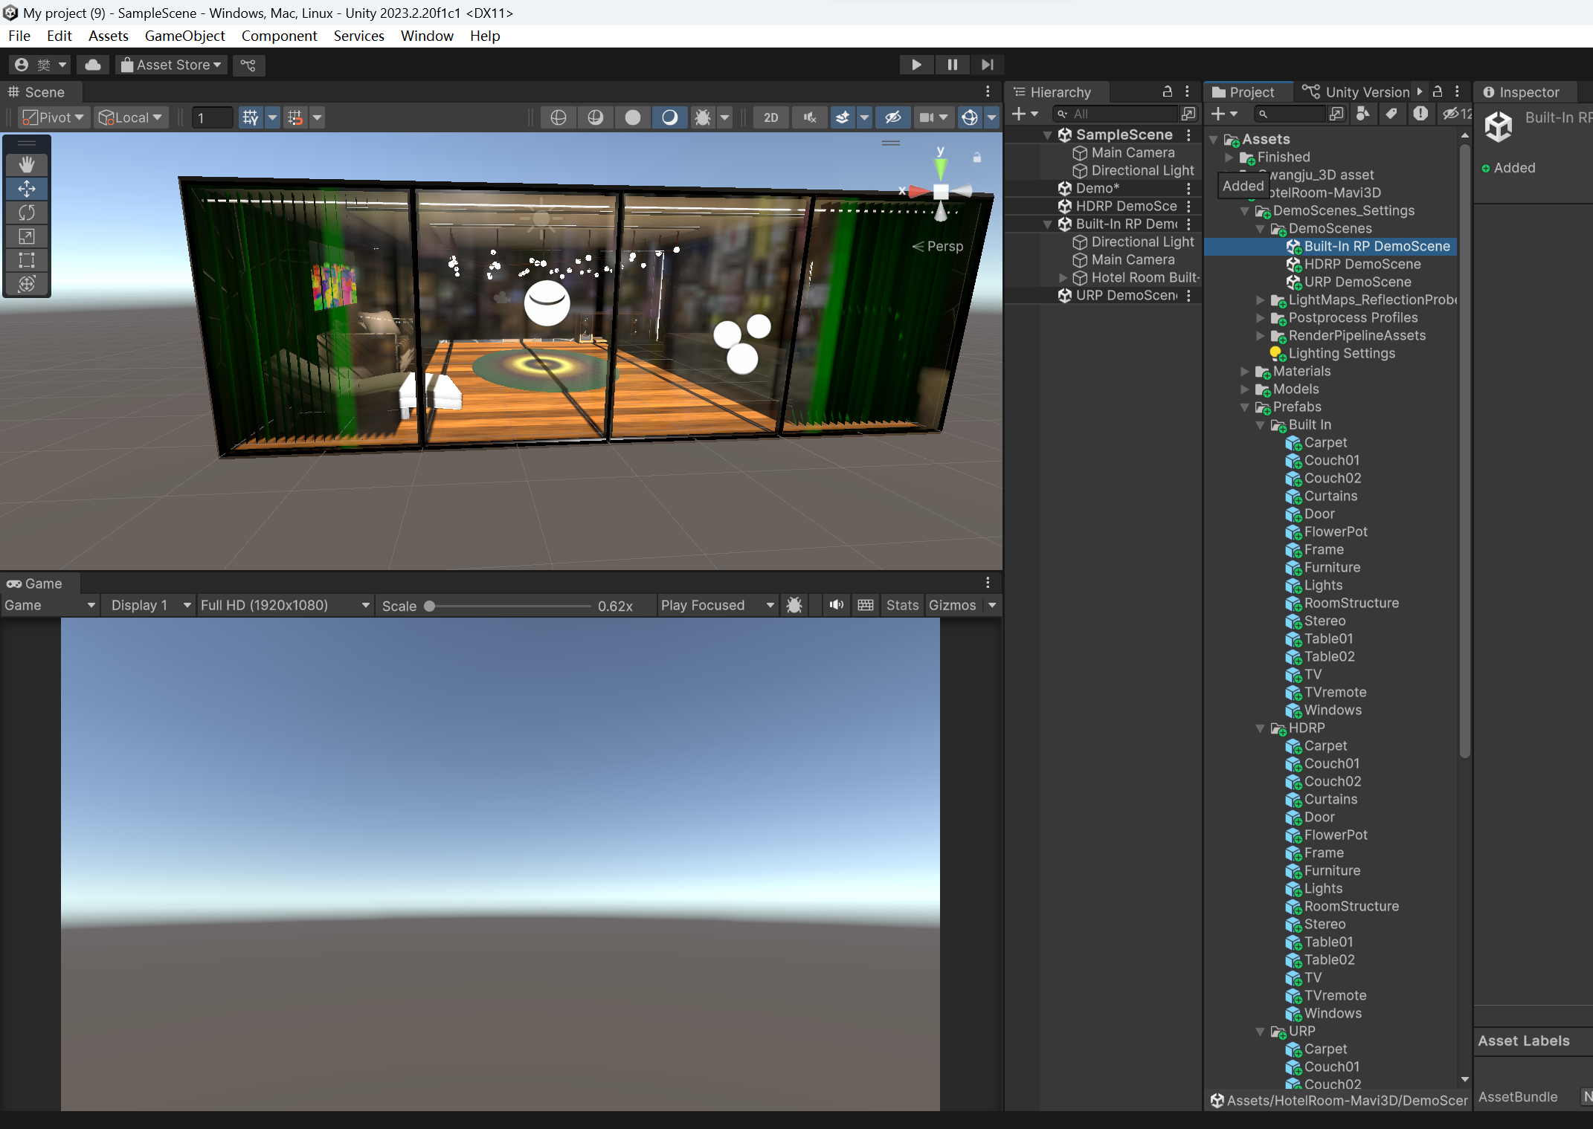Select the Rect tool

point(27,260)
